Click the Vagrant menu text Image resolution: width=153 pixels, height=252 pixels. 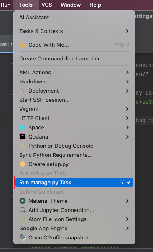(29, 109)
